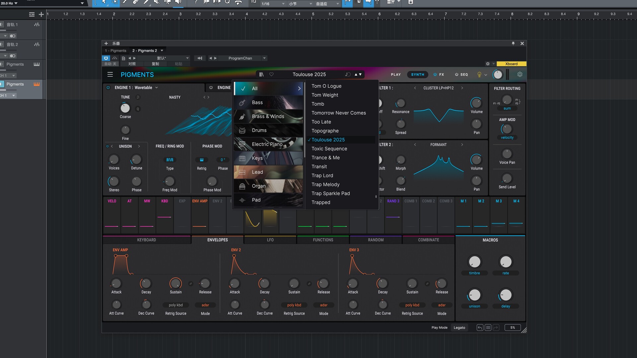Click the VELO modulation source slot
637x358 pixels.
[x=112, y=215]
